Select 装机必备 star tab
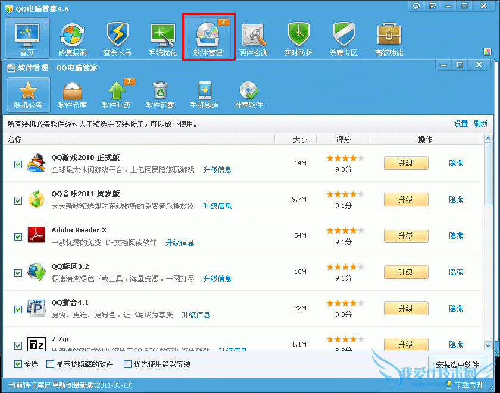This screenshot has width=500, height=393. pyautogui.click(x=29, y=95)
